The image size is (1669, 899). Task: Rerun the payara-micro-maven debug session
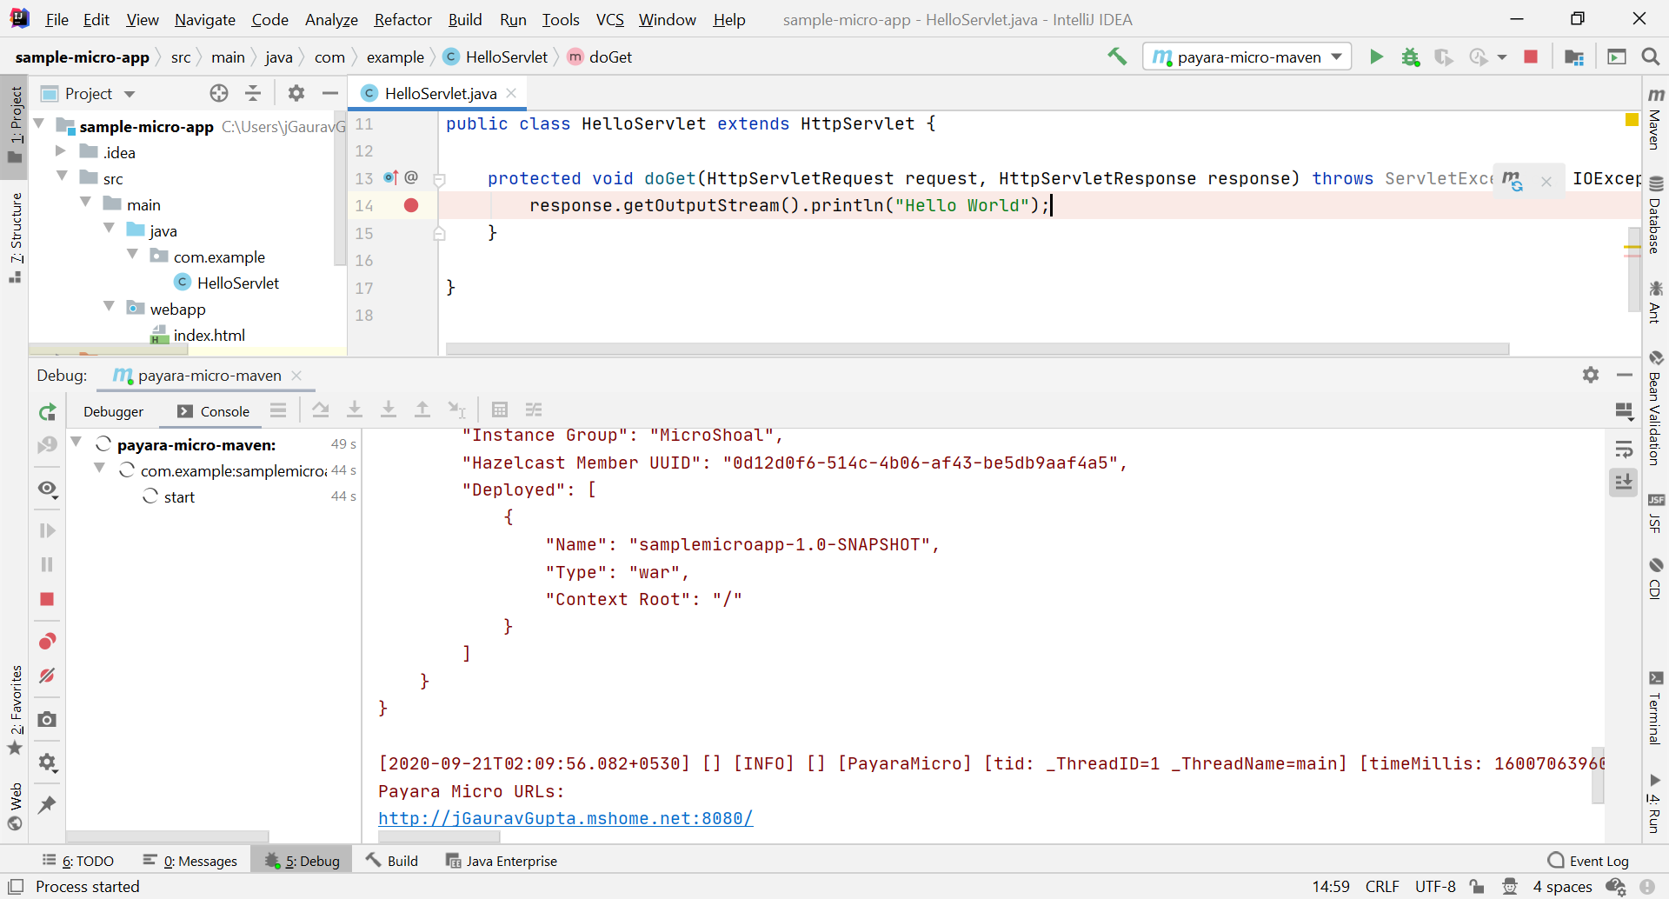48,412
